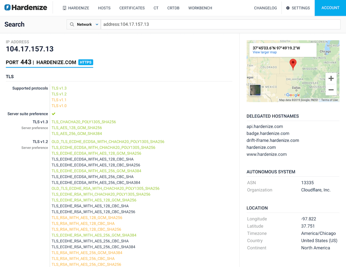Click the Hardenize logo
This screenshot has height=267, width=346.
[x=26, y=8]
